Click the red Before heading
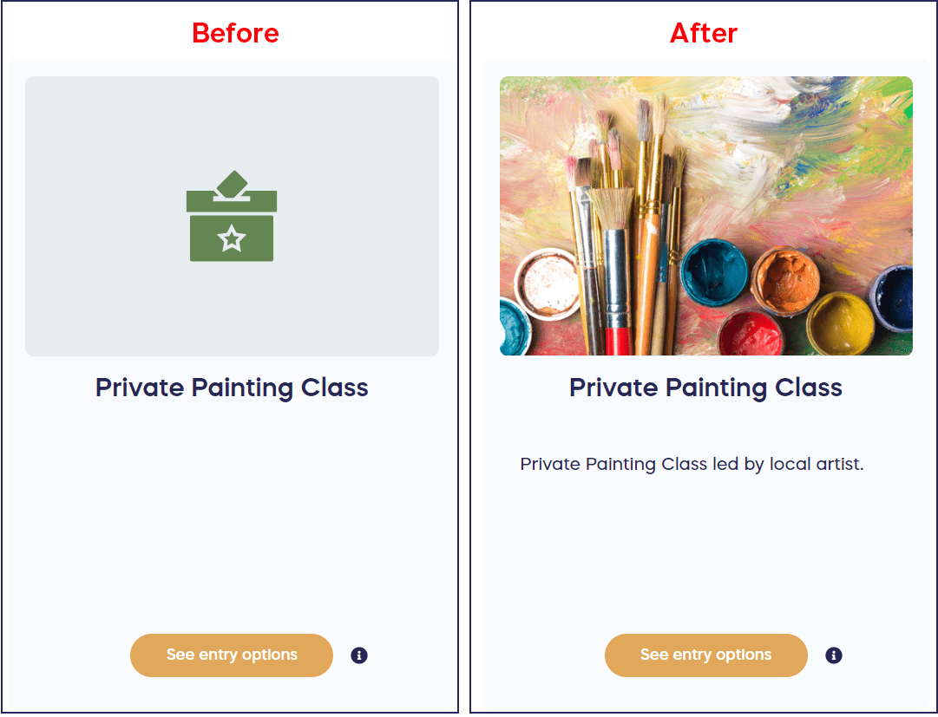The image size is (938, 717). click(235, 33)
